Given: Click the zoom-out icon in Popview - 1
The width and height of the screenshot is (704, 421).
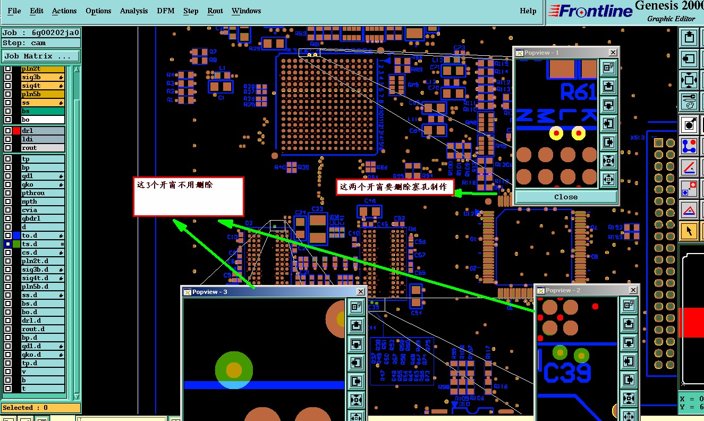Looking at the screenshot, I should [608, 179].
